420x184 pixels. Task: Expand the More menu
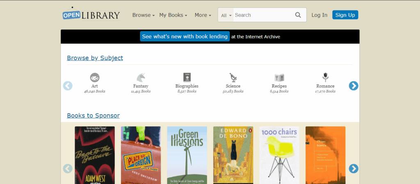203,15
